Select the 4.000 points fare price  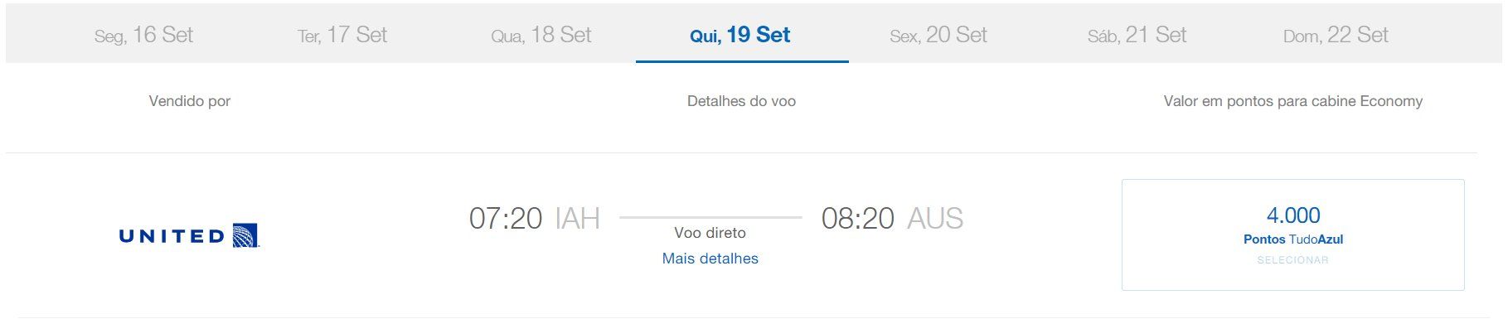(1293, 215)
